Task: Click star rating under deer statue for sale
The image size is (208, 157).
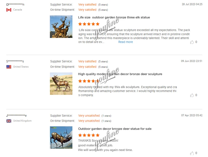Action: pos(89,135)
